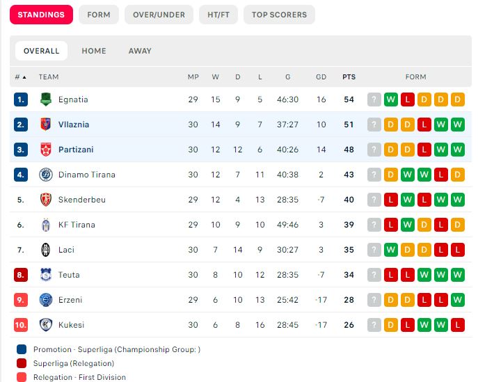Sort standings by the GD column header

(x=321, y=77)
